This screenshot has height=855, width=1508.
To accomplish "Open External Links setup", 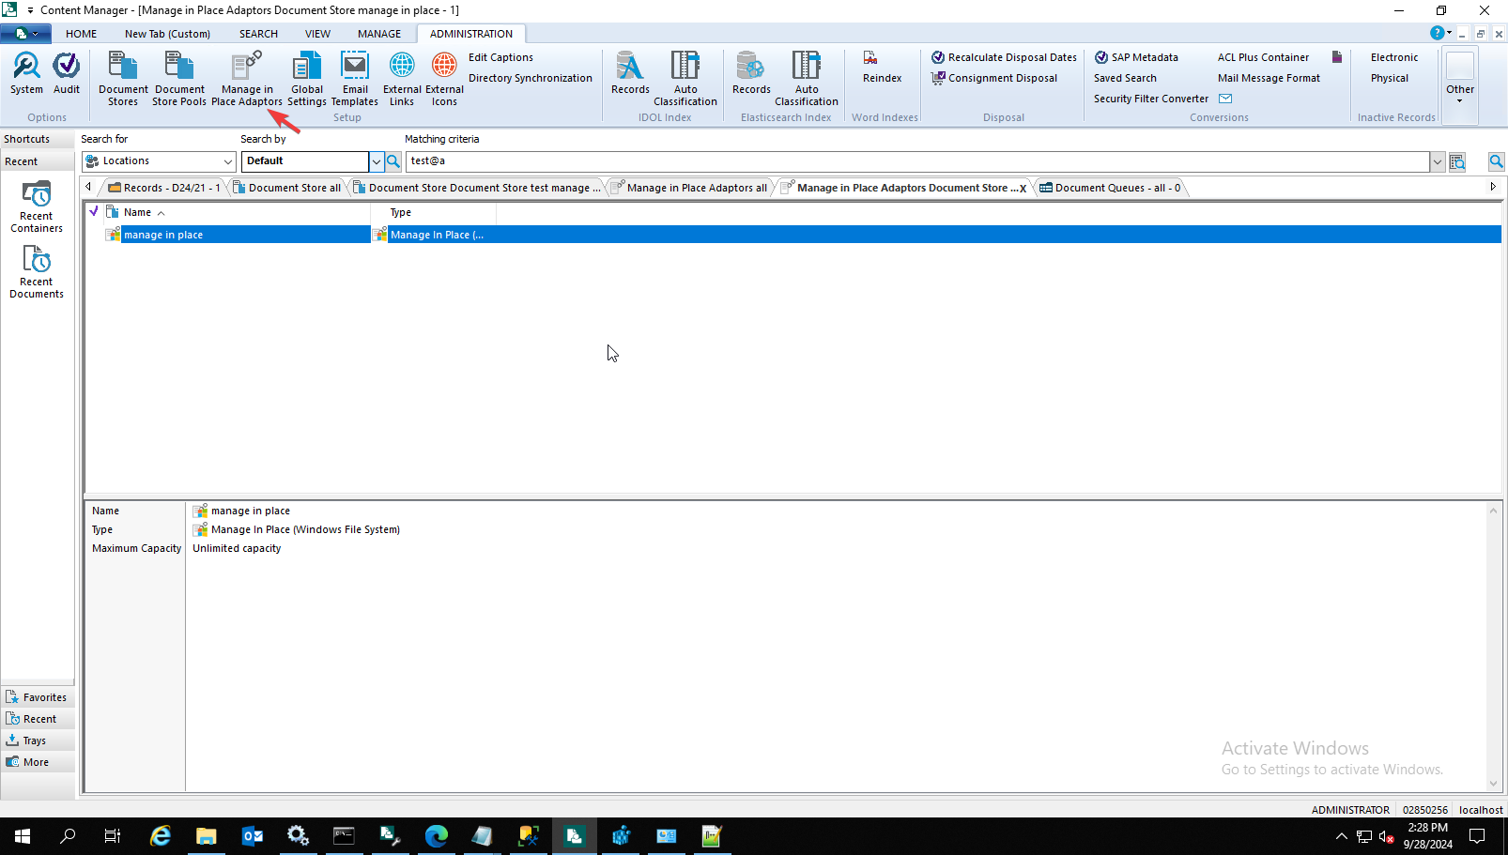I will [x=402, y=79].
